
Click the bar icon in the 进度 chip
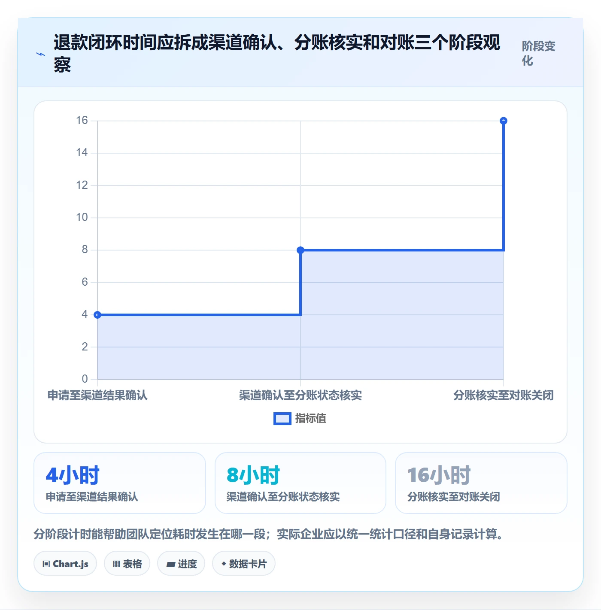pos(171,565)
